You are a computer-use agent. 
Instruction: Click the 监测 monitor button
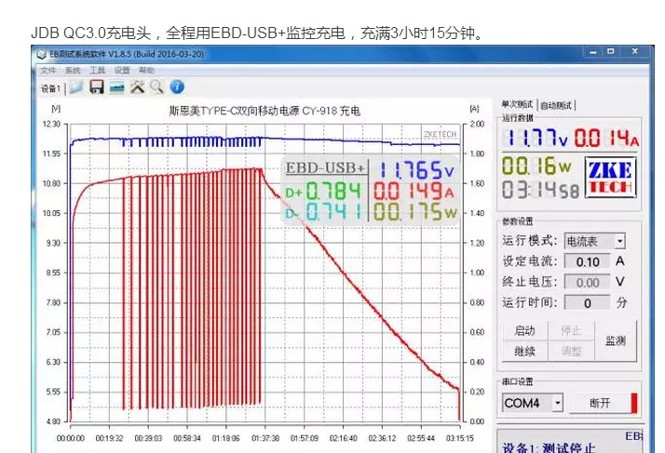(615, 341)
